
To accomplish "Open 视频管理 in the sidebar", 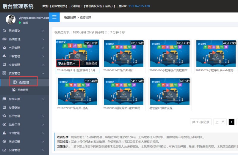I will tap(24, 82).
